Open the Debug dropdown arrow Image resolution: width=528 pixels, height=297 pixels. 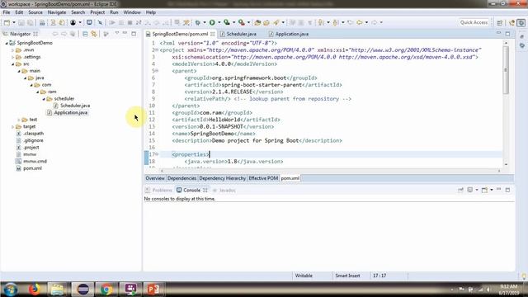tap(205, 22)
